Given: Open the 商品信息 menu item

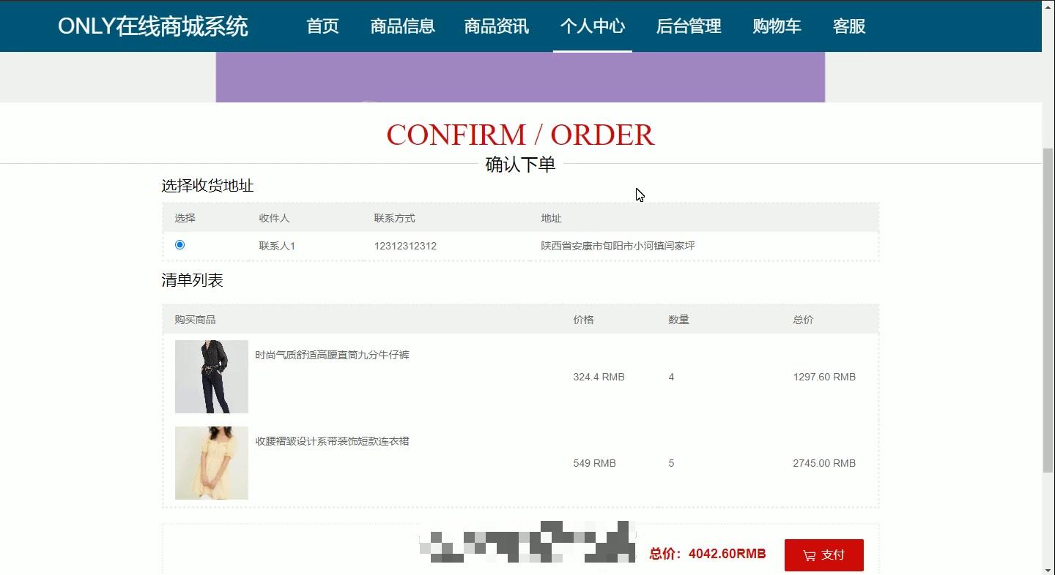Looking at the screenshot, I should pyautogui.click(x=402, y=26).
